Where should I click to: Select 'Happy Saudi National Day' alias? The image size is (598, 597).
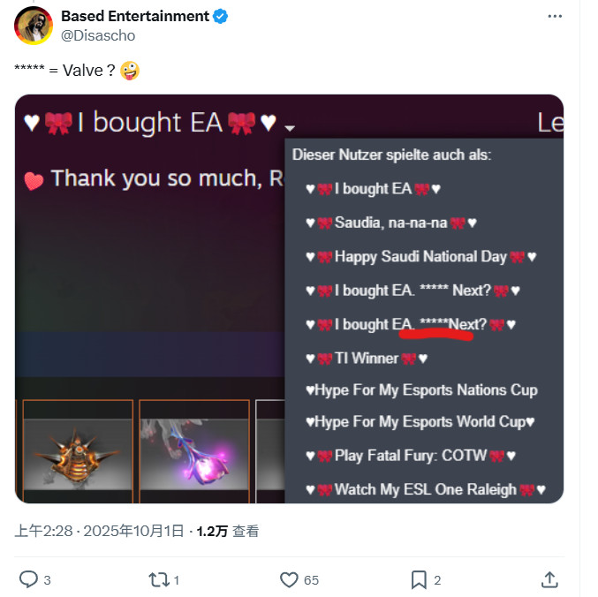420,257
